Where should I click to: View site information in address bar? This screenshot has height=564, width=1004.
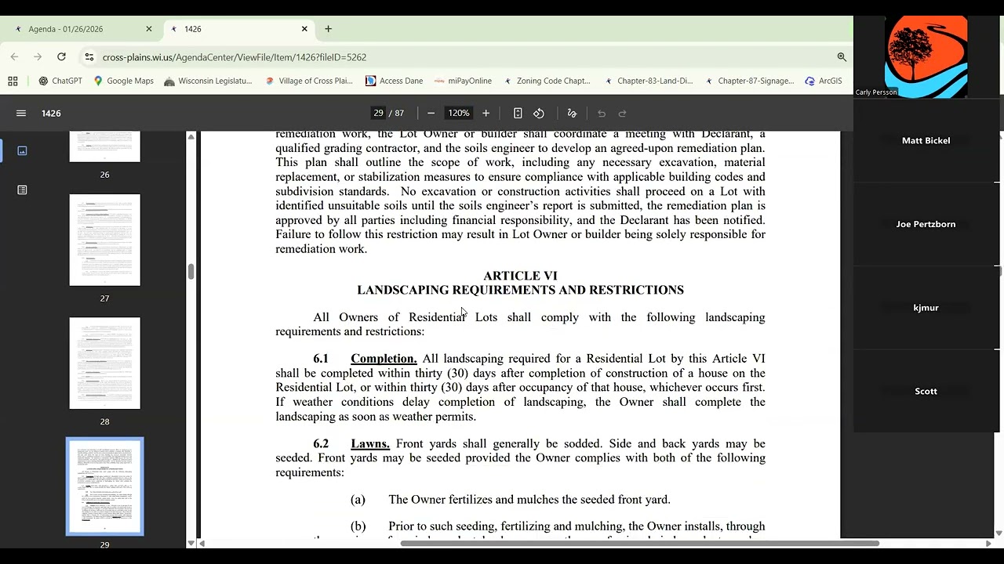[x=89, y=57]
